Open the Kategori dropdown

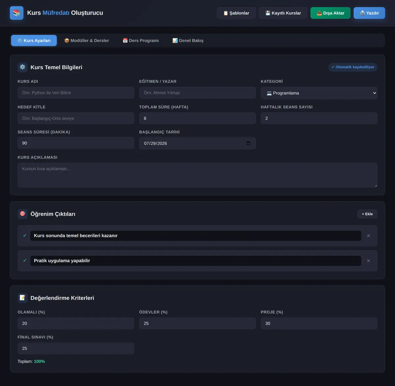click(319, 93)
